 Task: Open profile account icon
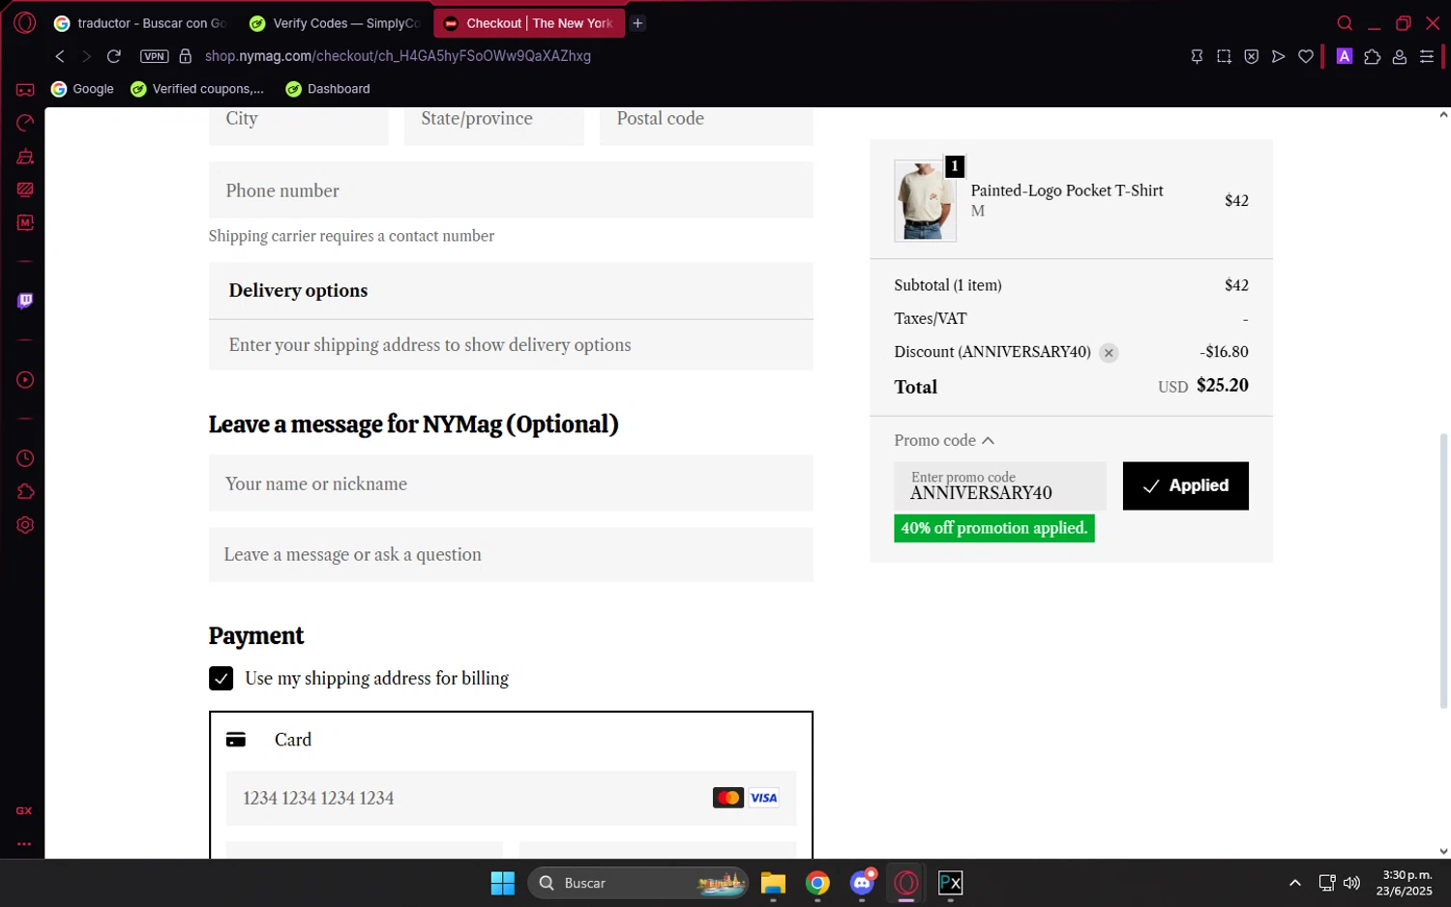(1399, 56)
